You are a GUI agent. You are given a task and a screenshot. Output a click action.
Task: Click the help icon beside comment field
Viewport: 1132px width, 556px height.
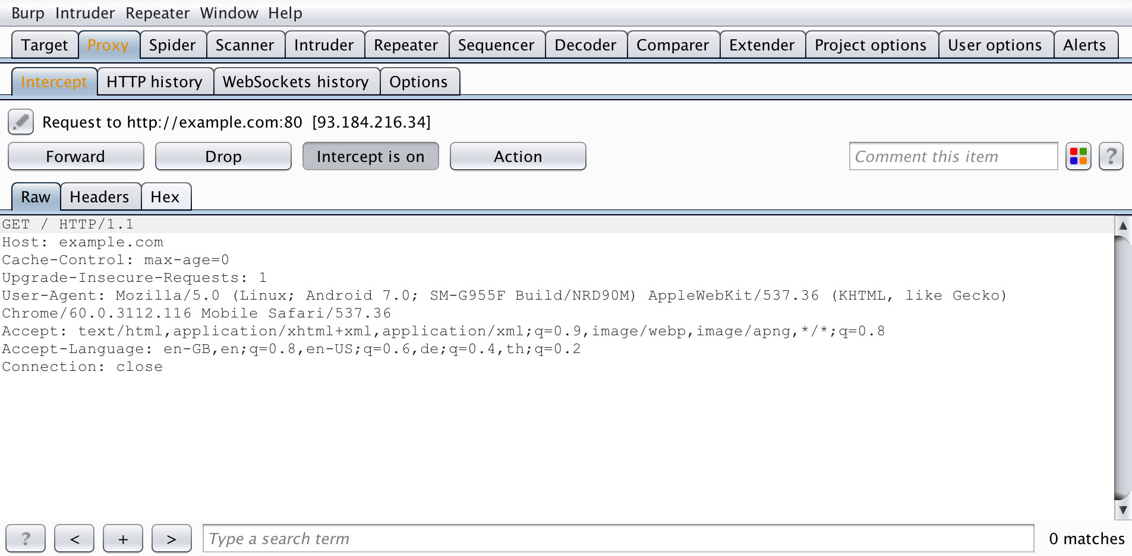1111,157
